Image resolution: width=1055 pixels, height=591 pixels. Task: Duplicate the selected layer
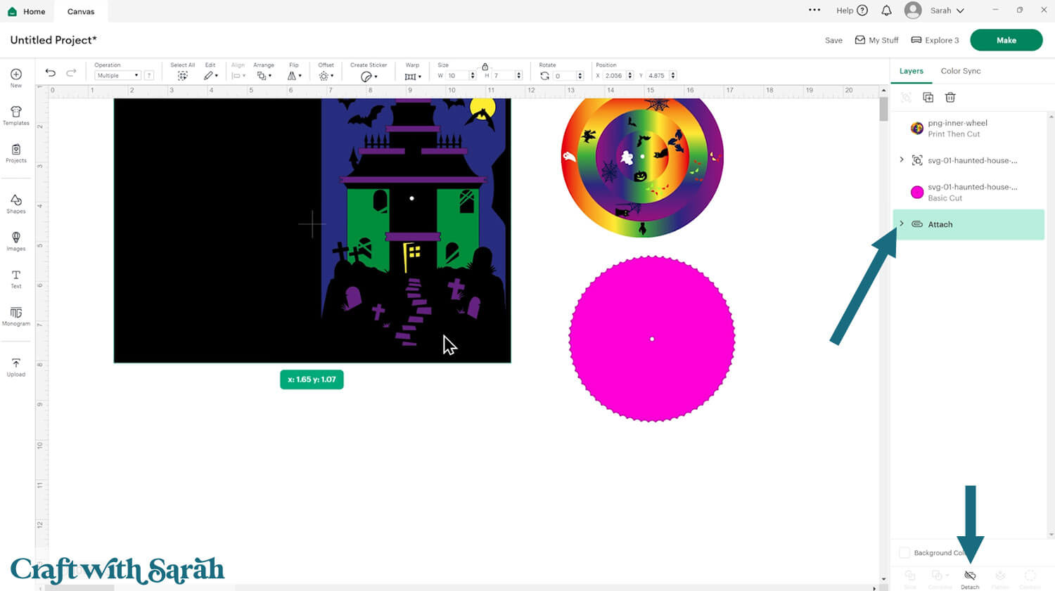click(928, 98)
